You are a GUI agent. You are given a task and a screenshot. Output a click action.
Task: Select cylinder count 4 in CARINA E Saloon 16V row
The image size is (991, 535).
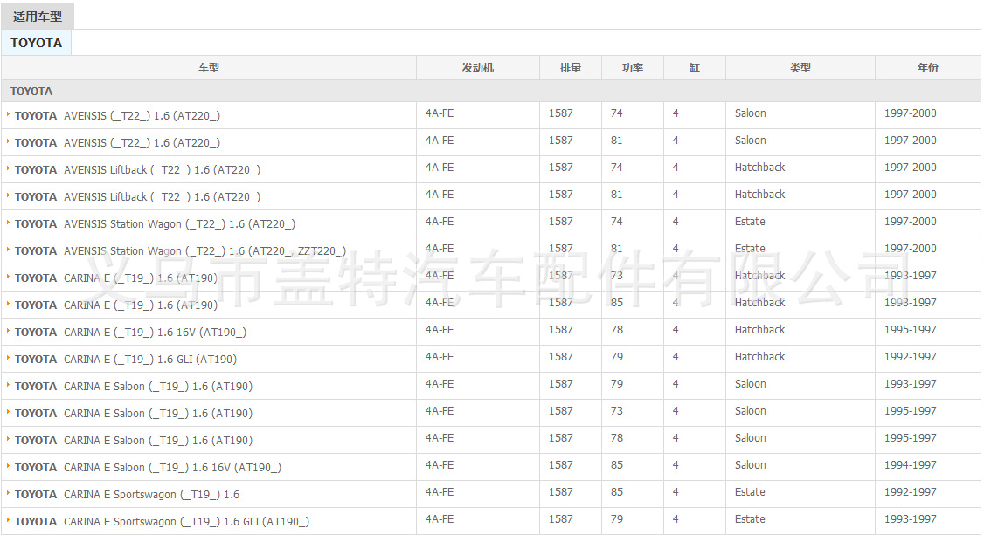[676, 465]
